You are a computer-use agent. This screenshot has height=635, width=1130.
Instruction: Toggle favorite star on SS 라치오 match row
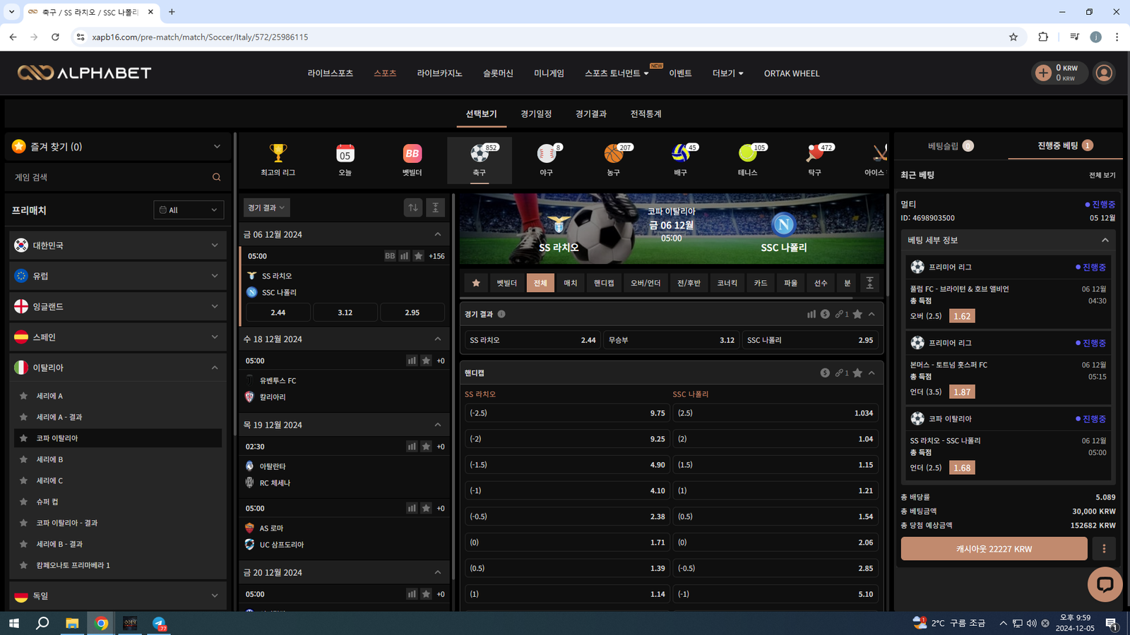[419, 256]
